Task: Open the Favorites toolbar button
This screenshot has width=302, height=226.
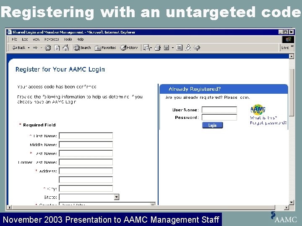Action: (105, 48)
